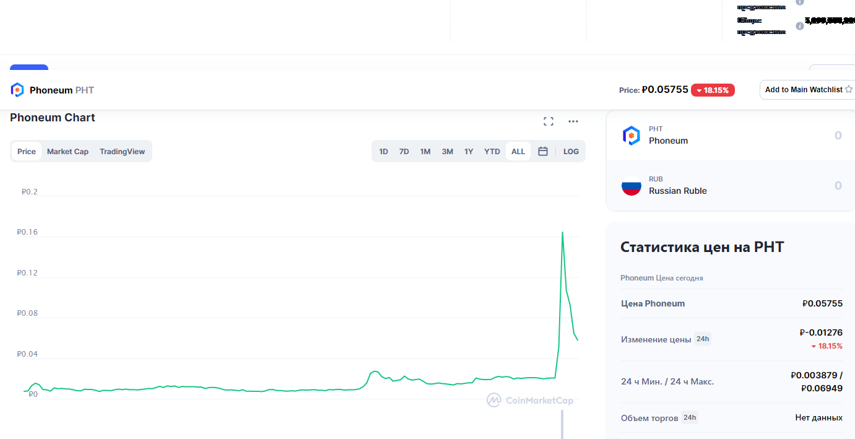Select the ALL time range

point(518,152)
